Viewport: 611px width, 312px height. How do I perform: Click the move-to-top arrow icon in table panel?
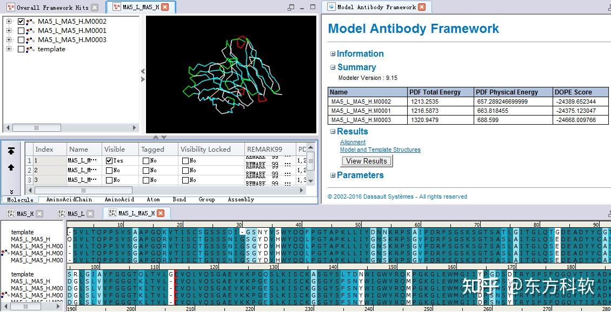point(11,151)
